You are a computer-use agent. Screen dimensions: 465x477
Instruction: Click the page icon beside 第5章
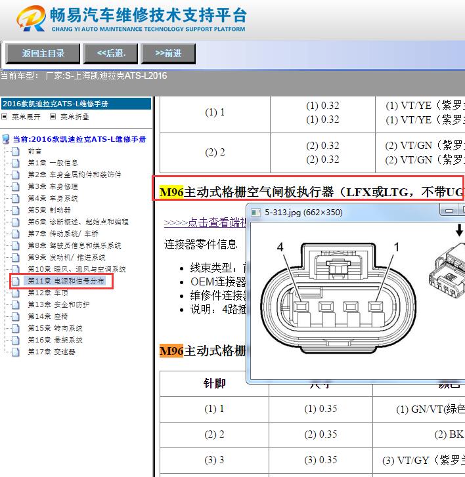[x=16, y=210]
